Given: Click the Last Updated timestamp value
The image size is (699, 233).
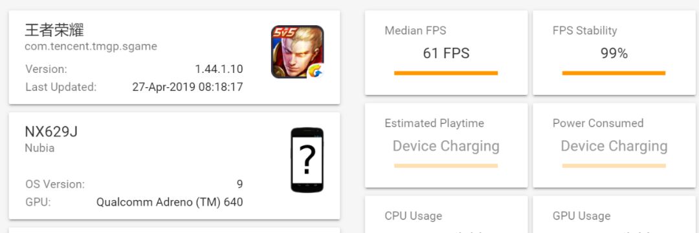Looking at the screenshot, I should click(188, 86).
